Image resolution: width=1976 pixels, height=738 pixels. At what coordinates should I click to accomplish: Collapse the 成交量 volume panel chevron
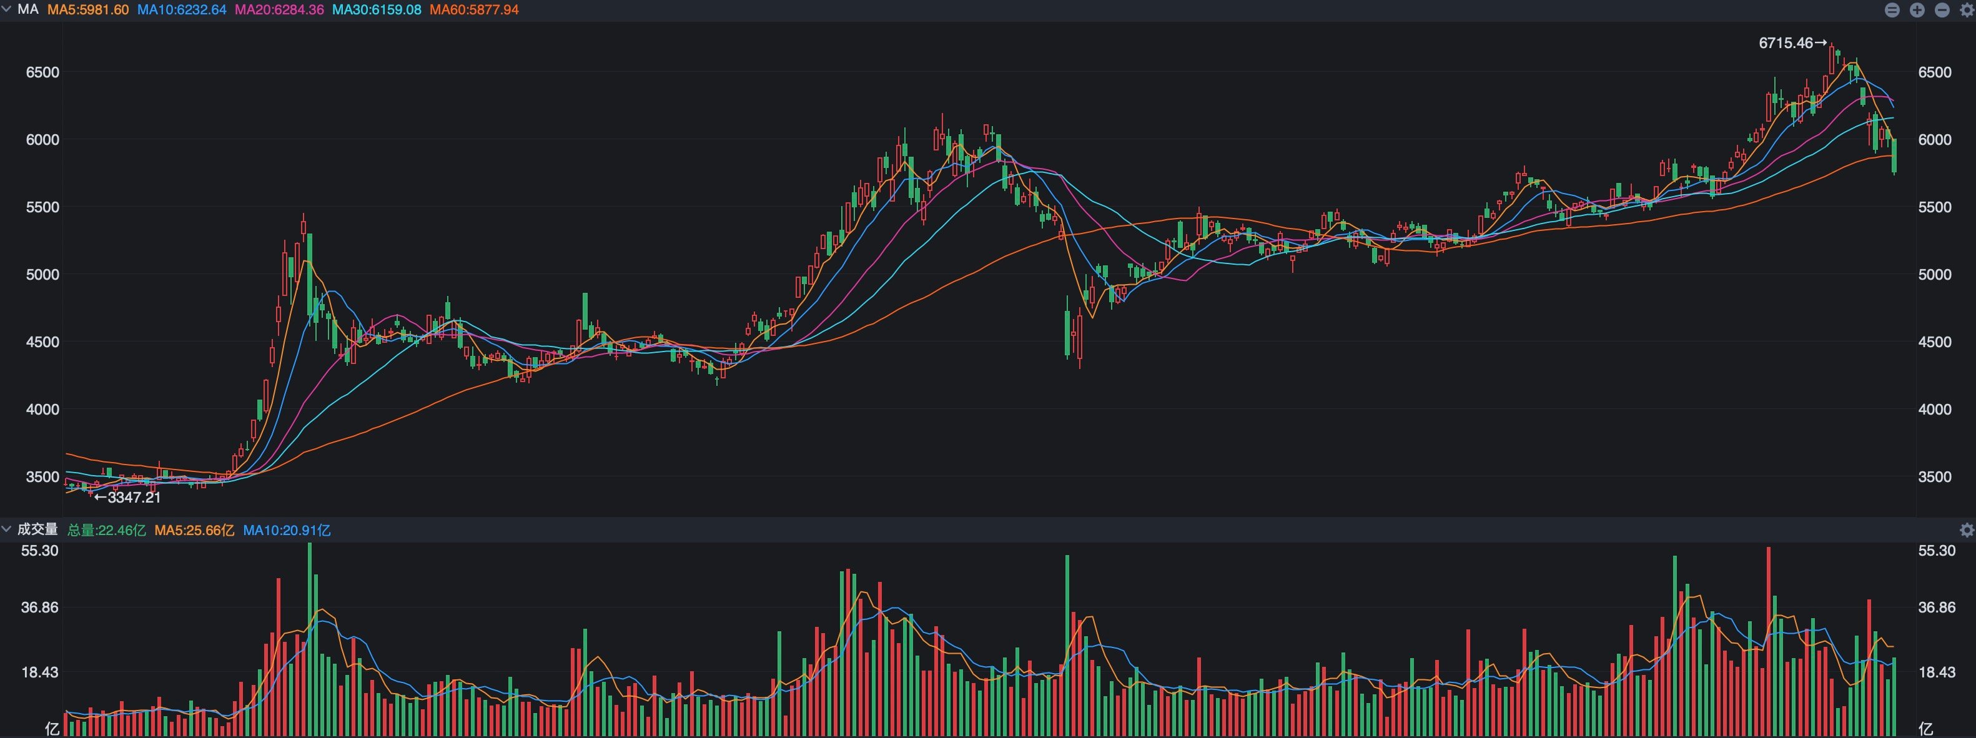tap(7, 529)
